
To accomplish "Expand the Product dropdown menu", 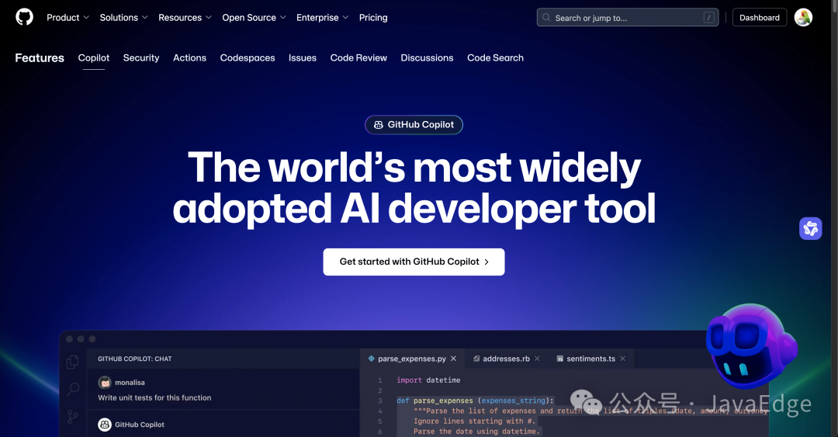I will click(68, 18).
